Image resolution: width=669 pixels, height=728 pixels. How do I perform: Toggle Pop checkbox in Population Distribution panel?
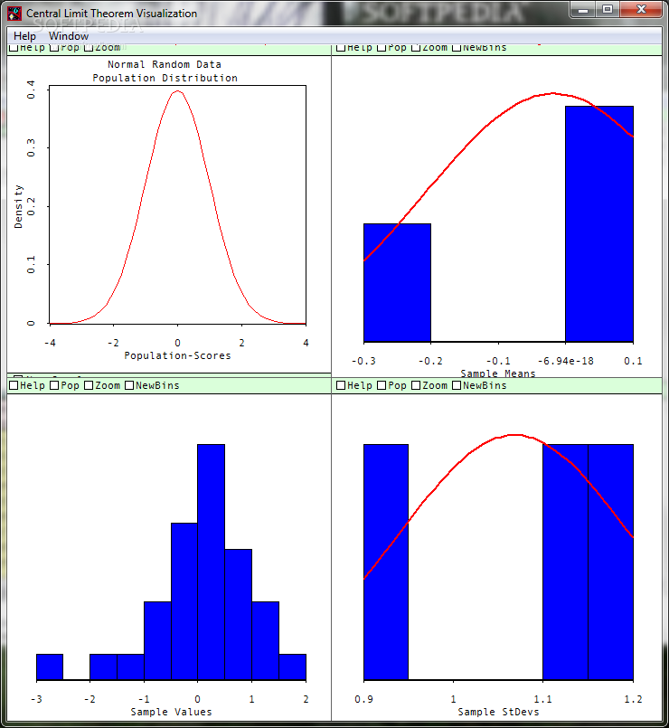pyautogui.click(x=54, y=47)
